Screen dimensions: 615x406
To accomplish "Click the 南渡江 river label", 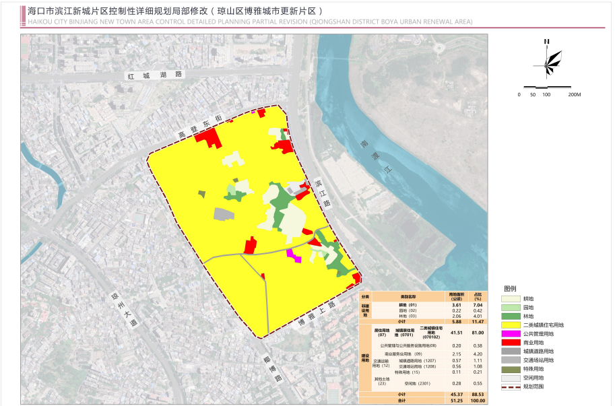I will click(376, 156).
